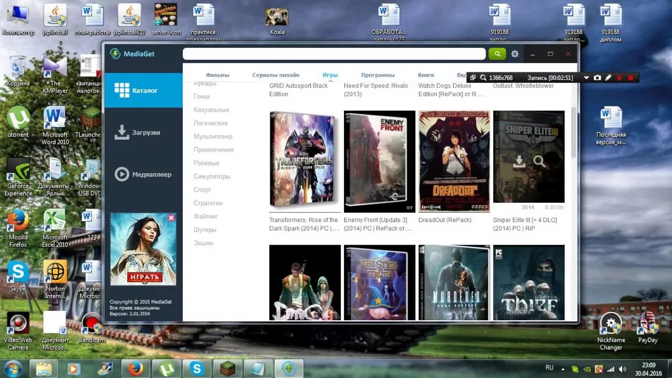The height and width of the screenshot is (378, 672).
Task: Switch to the Программы tab
Action: pyautogui.click(x=377, y=75)
